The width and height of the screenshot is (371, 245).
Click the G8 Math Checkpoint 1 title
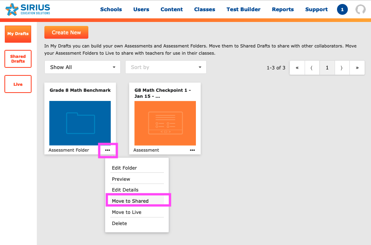[163, 93]
